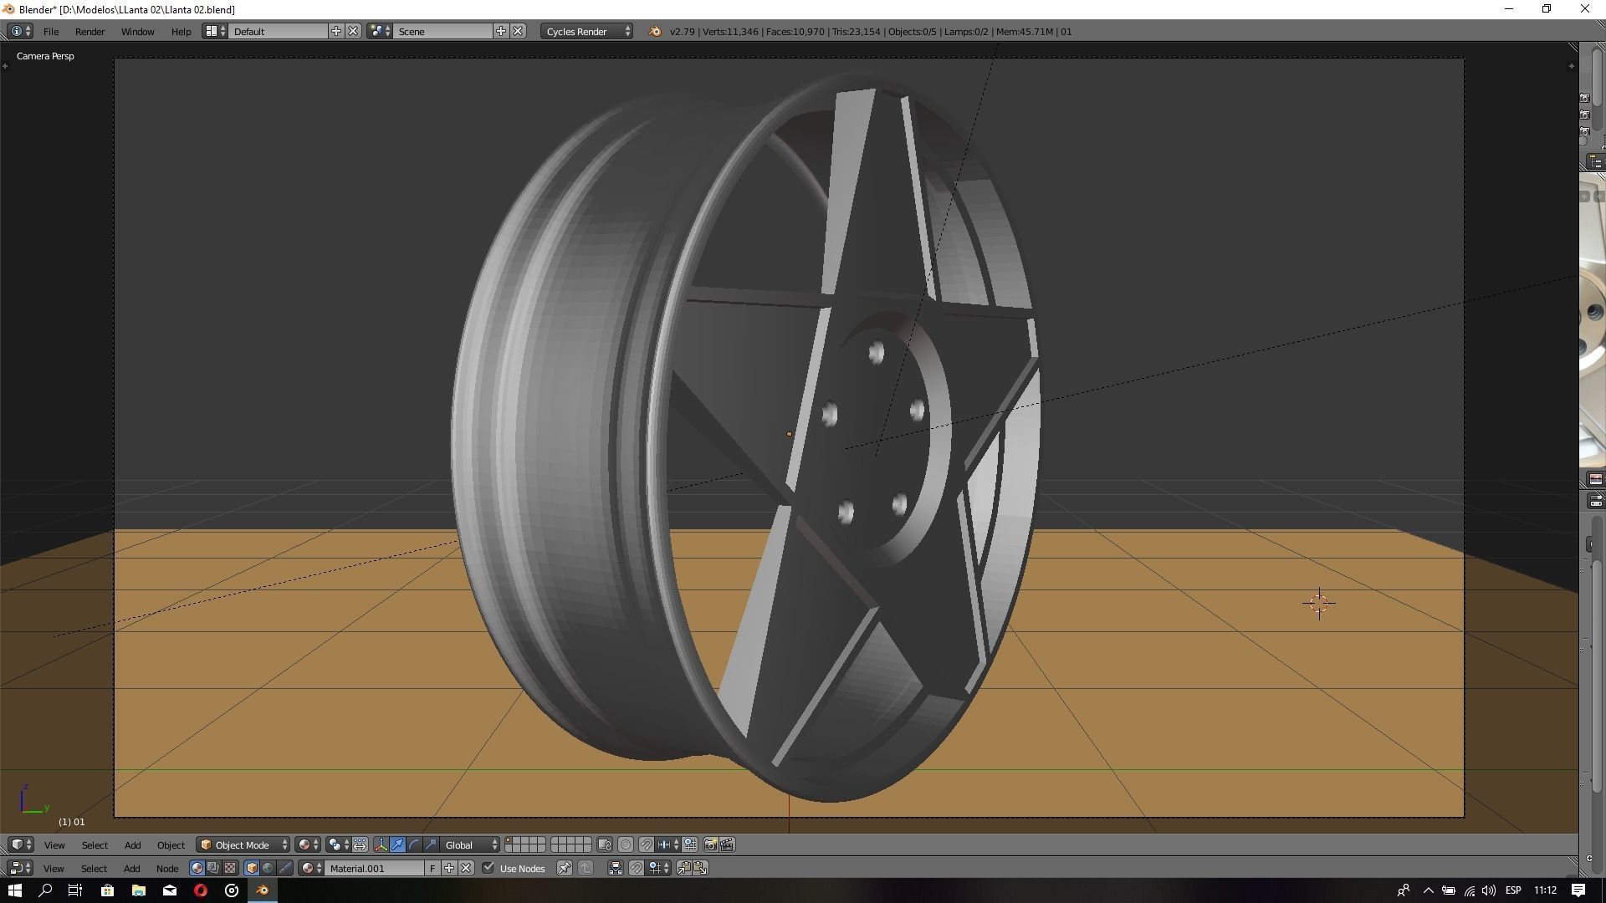Click the OpenGL render animation clapper icon
Viewport: 1606px width, 903px height.
point(727,844)
